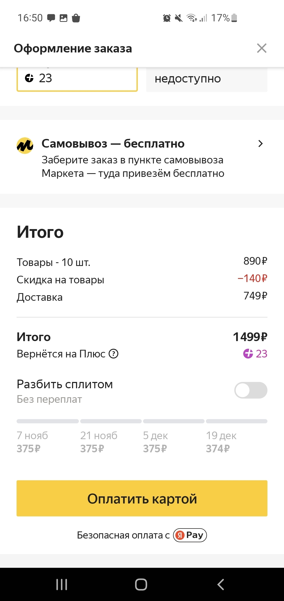Tap the 21 нояб split payment segment

(x=99, y=442)
